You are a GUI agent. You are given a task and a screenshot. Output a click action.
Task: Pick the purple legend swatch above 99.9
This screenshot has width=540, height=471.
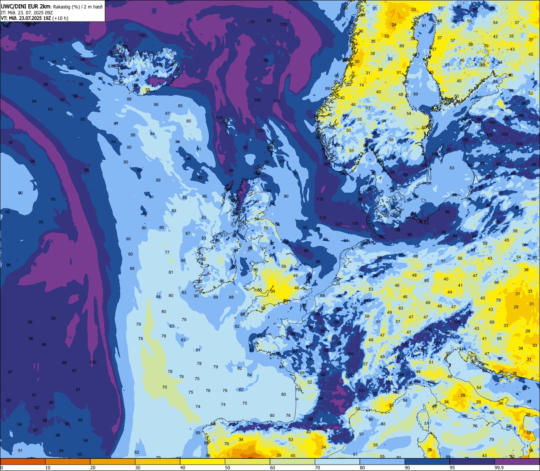point(517,461)
